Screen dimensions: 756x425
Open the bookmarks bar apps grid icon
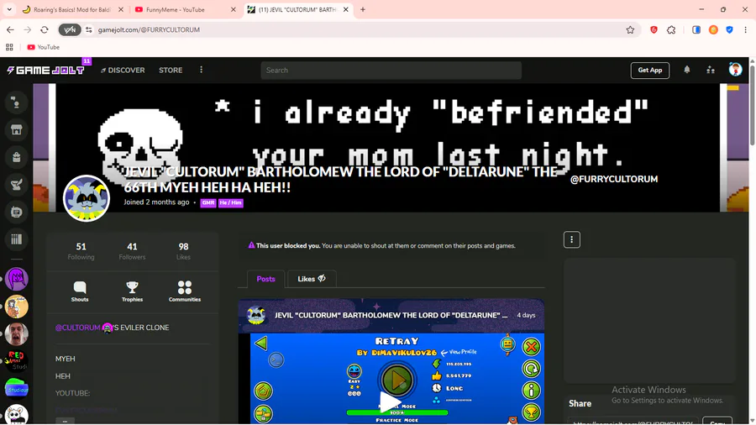coord(9,47)
